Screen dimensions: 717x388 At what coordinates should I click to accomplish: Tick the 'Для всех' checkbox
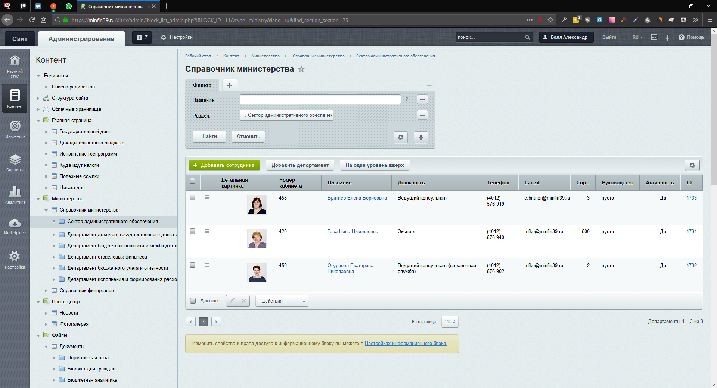pos(193,301)
